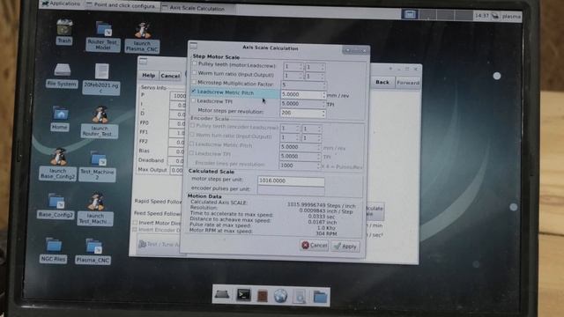564x317 pixels.
Task: Click show desktop icon in dock
Action: click(x=222, y=295)
